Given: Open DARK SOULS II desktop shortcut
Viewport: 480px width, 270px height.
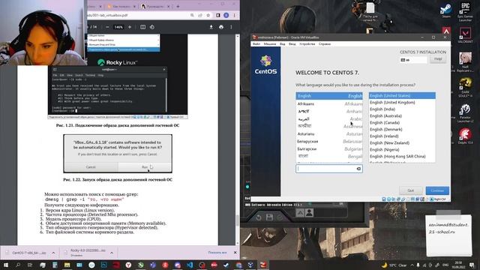Looking at the screenshot, I should point(465,88).
